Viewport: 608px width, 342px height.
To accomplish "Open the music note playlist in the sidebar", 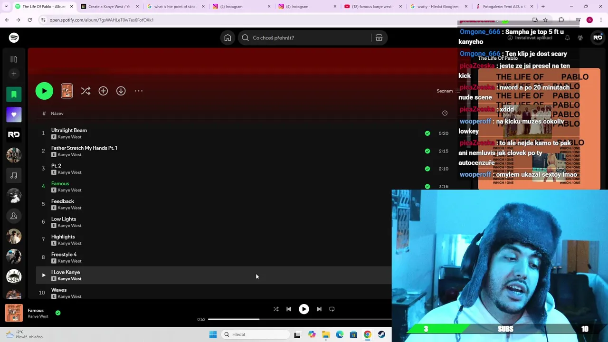I will coord(14,176).
